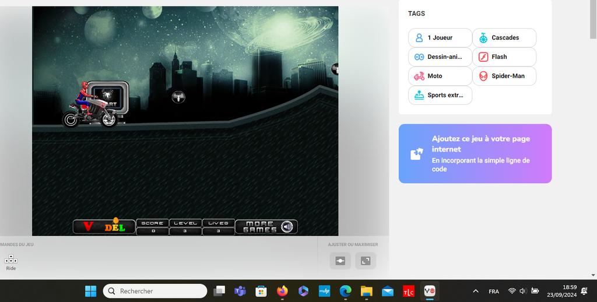Image resolution: width=597 pixels, height=302 pixels.
Task: Open File Explorer from the taskbar
Action: pos(366,291)
